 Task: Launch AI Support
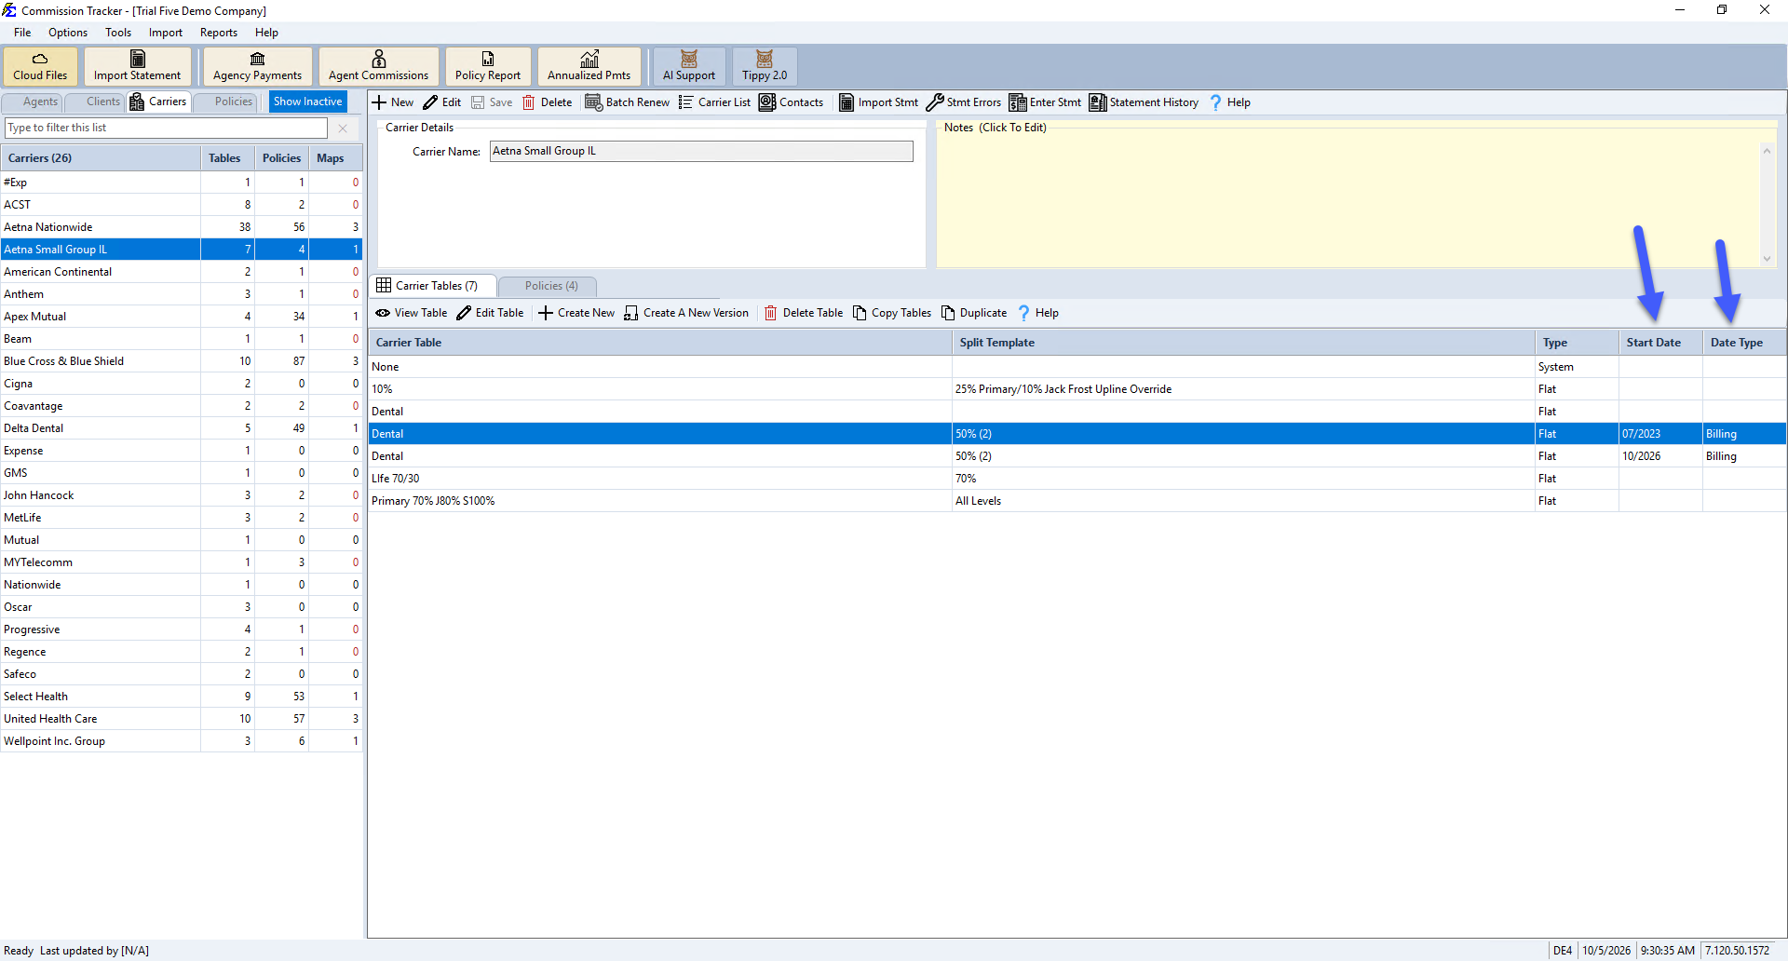click(689, 66)
